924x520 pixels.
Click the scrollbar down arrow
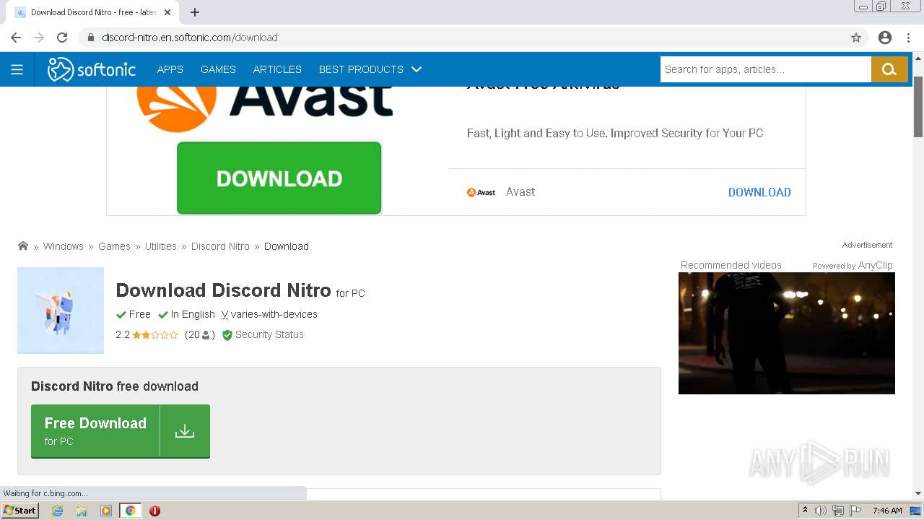tap(918, 493)
